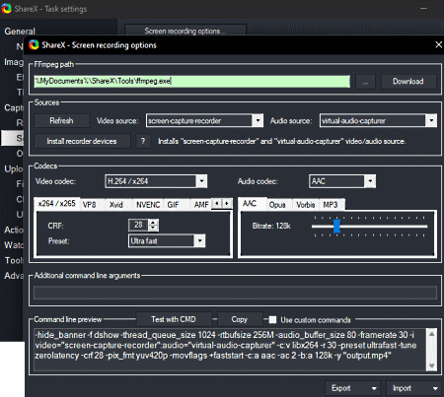Enable Use custom commands checkbox

click(272, 320)
